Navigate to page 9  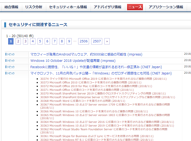[69, 41]
